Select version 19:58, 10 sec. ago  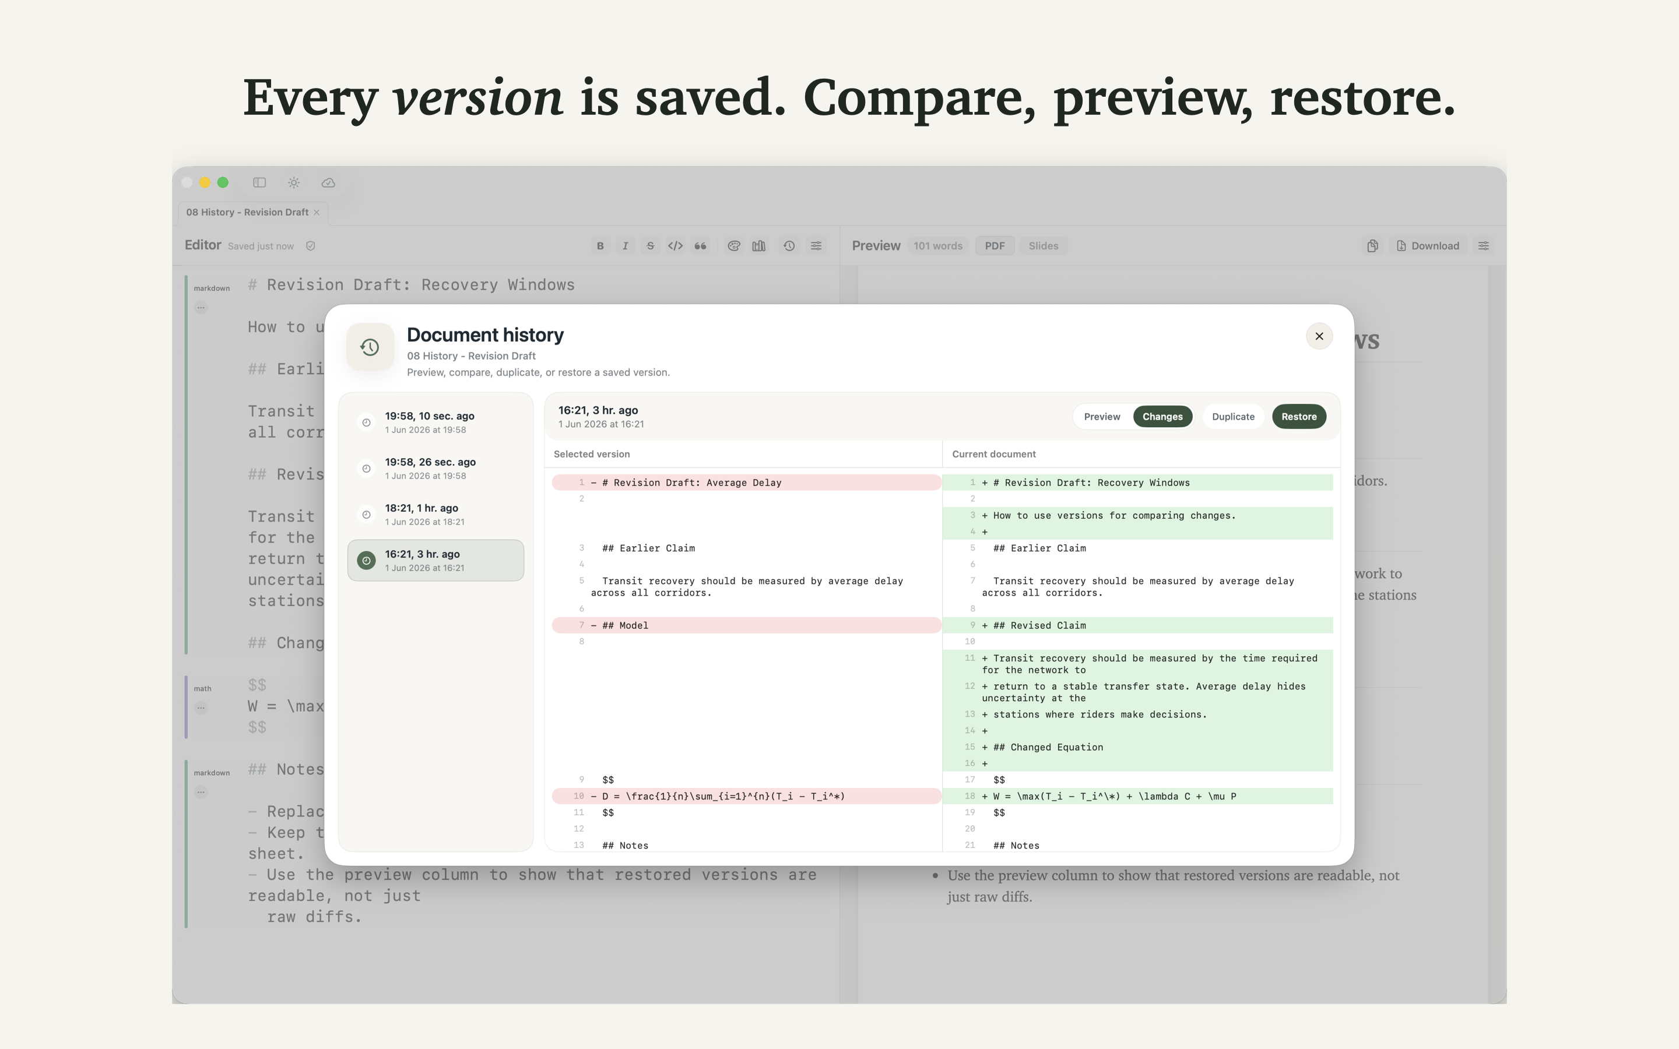(435, 423)
